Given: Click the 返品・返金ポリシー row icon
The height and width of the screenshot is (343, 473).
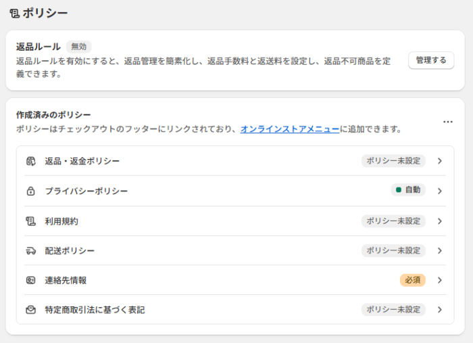Looking at the screenshot, I should point(30,161).
